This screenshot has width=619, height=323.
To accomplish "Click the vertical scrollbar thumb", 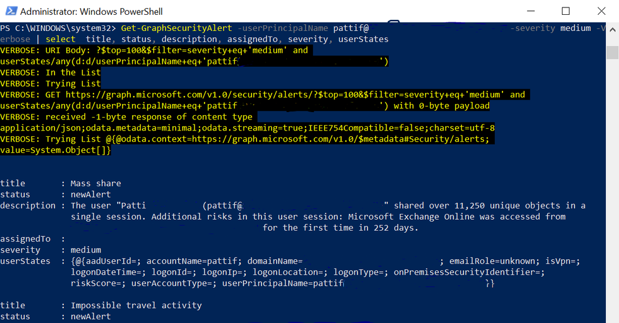I will (x=612, y=53).
